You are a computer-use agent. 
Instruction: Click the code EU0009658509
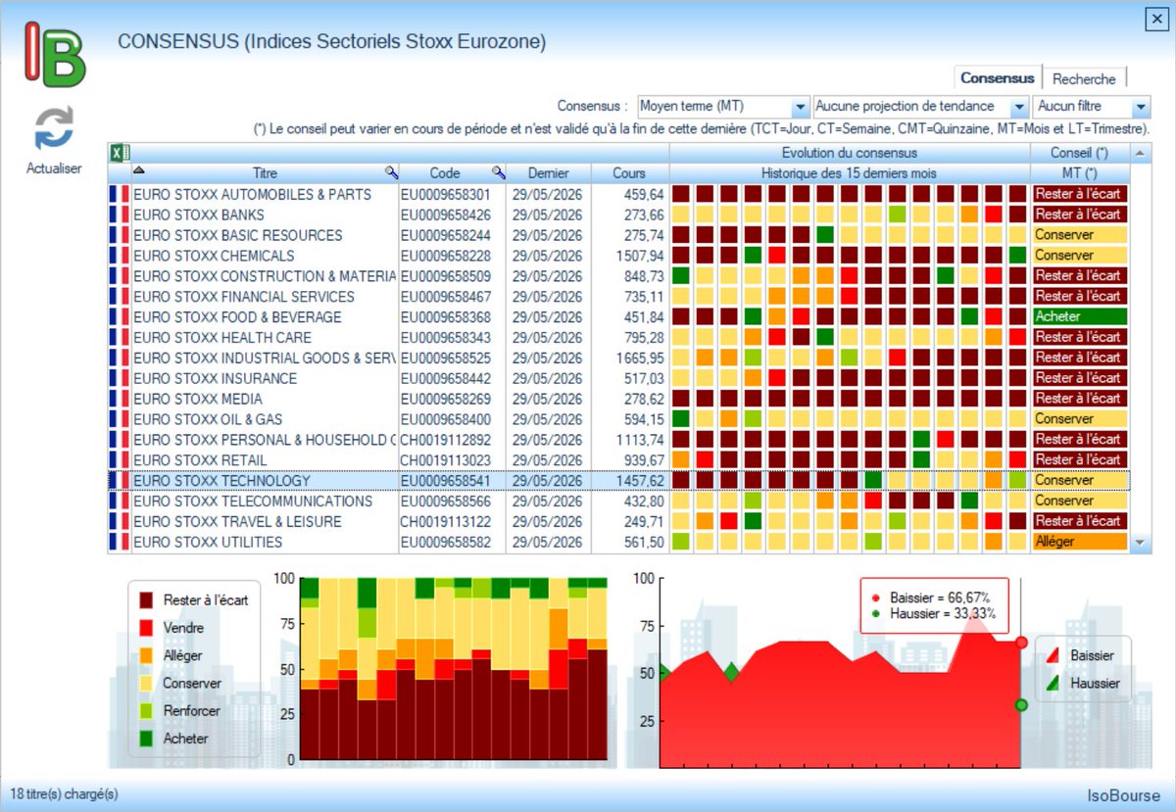(x=446, y=276)
